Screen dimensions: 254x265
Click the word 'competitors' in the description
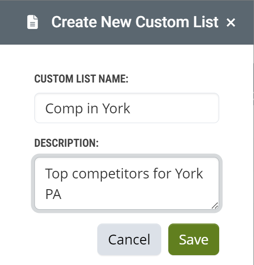(x=111, y=174)
